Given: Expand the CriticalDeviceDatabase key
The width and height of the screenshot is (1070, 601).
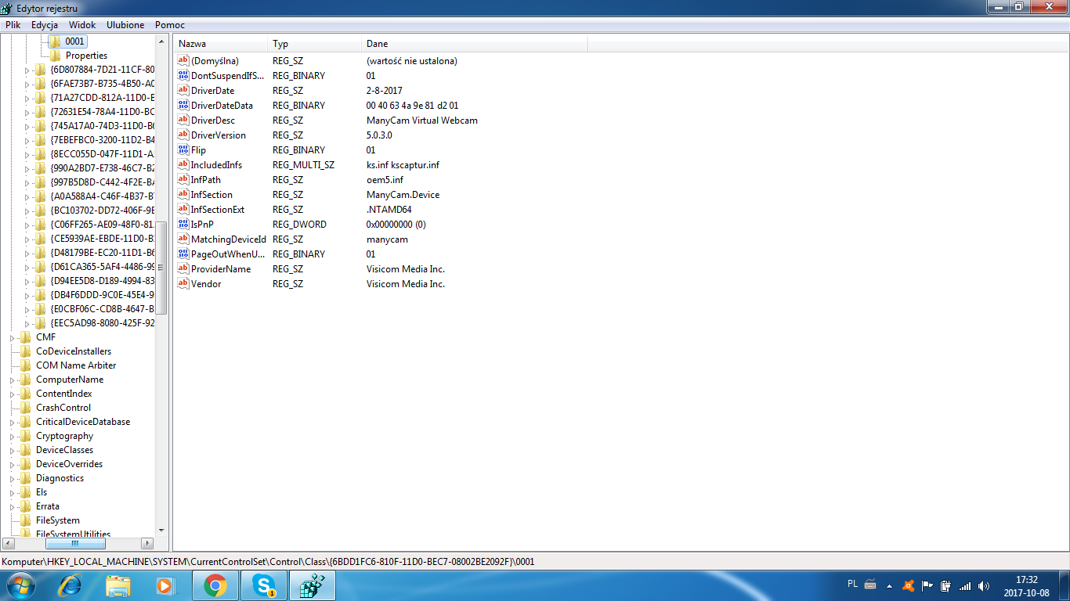Looking at the screenshot, I should 13,422.
